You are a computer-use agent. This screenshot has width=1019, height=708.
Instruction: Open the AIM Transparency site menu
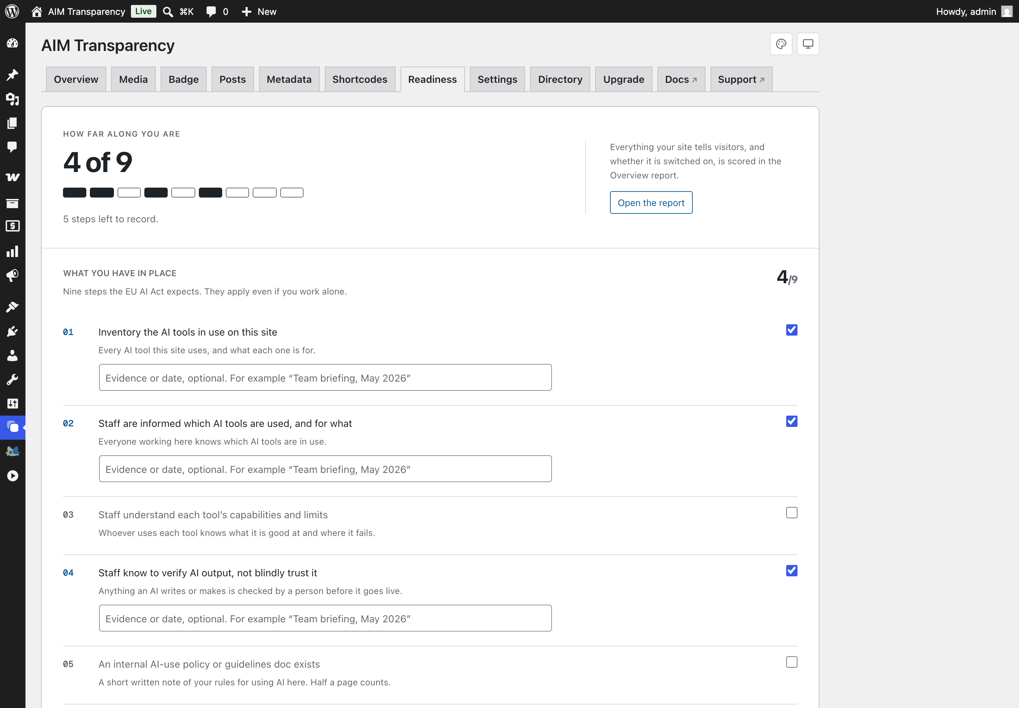(x=79, y=12)
